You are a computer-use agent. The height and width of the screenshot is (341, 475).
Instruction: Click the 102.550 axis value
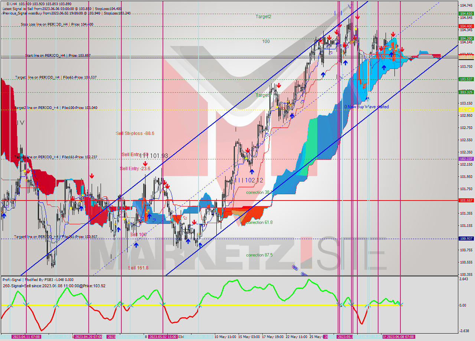pyautogui.click(x=466, y=140)
